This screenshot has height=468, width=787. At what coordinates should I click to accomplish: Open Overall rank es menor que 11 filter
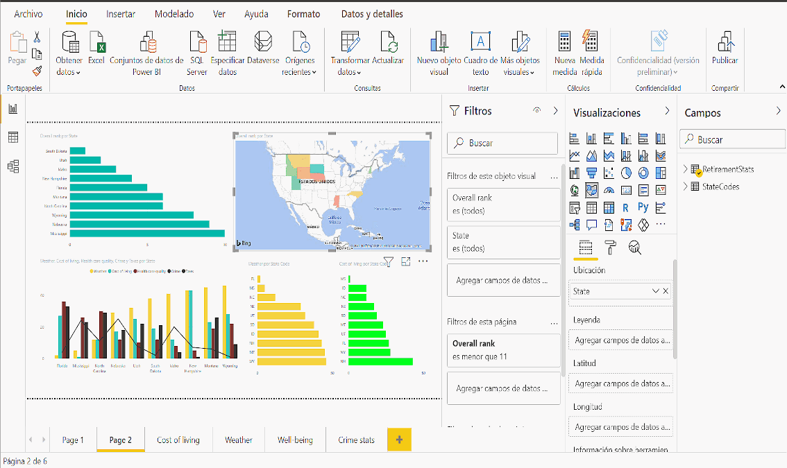[503, 350]
